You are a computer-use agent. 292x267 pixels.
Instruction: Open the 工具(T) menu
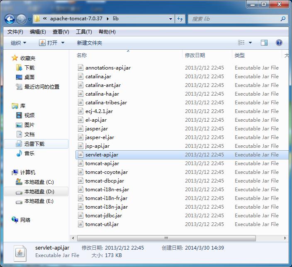[x=84, y=32]
